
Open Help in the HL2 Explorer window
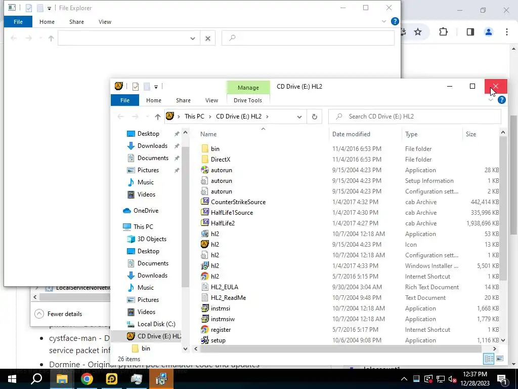pos(501,100)
